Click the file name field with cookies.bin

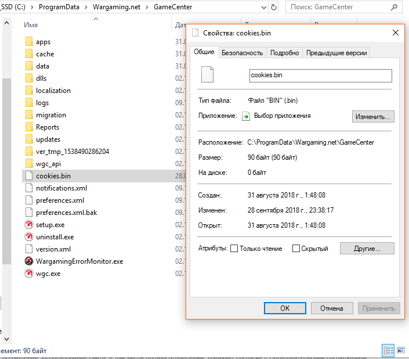(x=320, y=76)
